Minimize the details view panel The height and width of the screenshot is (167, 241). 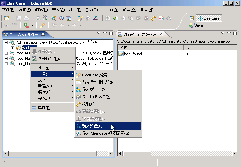coord(229,33)
